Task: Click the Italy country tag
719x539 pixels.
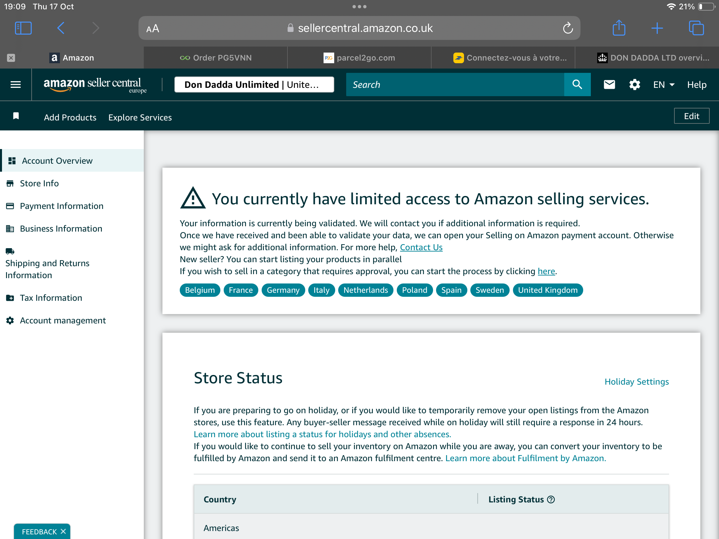Action: (x=322, y=290)
